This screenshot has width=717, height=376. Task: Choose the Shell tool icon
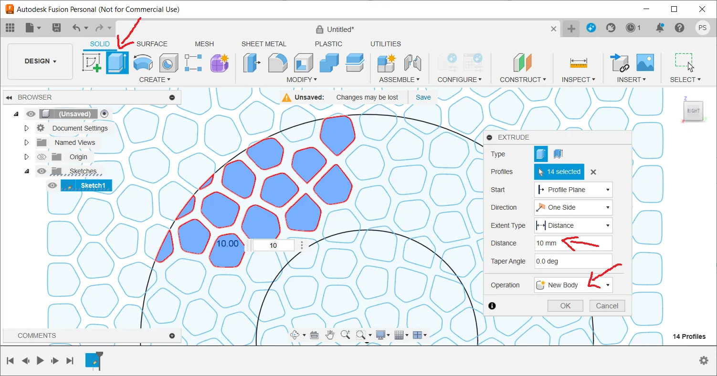pos(303,63)
